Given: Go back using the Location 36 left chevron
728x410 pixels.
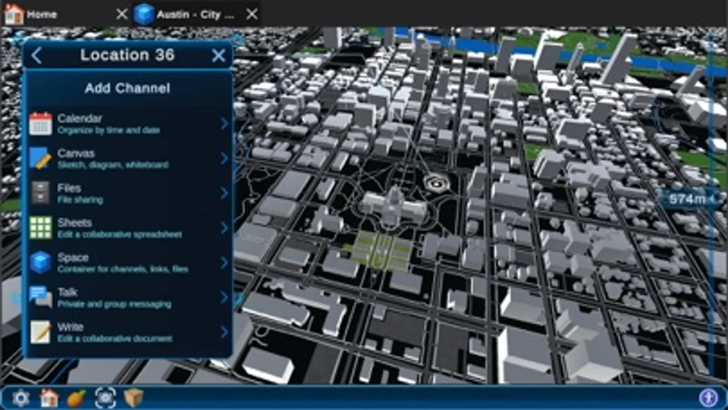Looking at the screenshot, I should point(37,56).
